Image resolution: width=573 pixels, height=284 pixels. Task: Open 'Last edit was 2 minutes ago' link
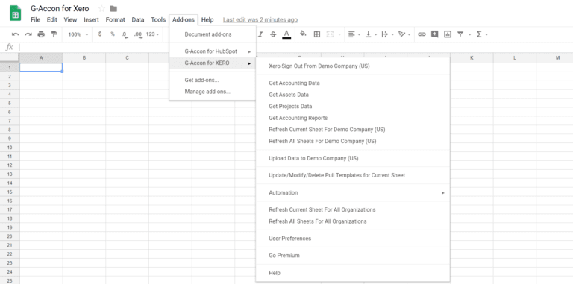click(x=260, y=19)
